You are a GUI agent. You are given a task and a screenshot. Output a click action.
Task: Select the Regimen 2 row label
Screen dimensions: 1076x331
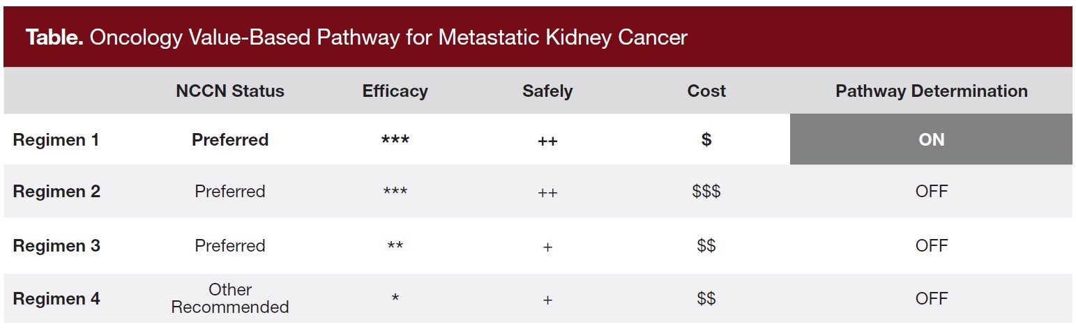click(x=56, y=192)
